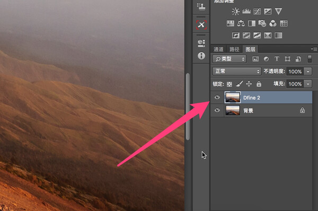318x211 pixels.
Task: Hide the Dfine 2 layer
Action: tap(217, 98)
